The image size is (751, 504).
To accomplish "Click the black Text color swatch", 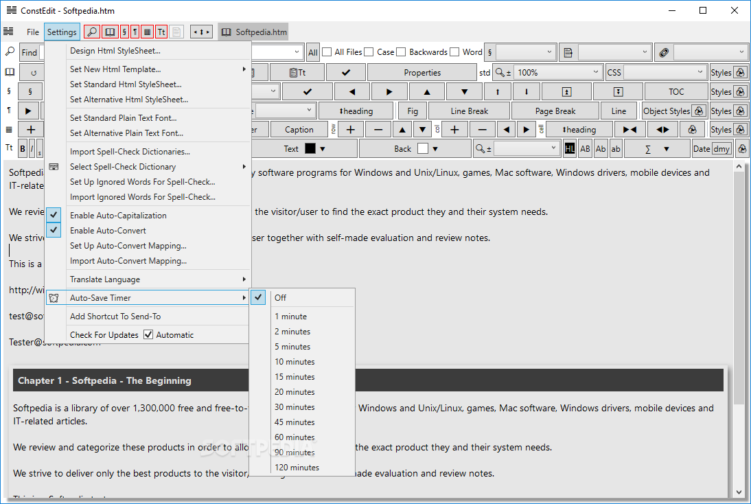I will (x=310, y=148).
